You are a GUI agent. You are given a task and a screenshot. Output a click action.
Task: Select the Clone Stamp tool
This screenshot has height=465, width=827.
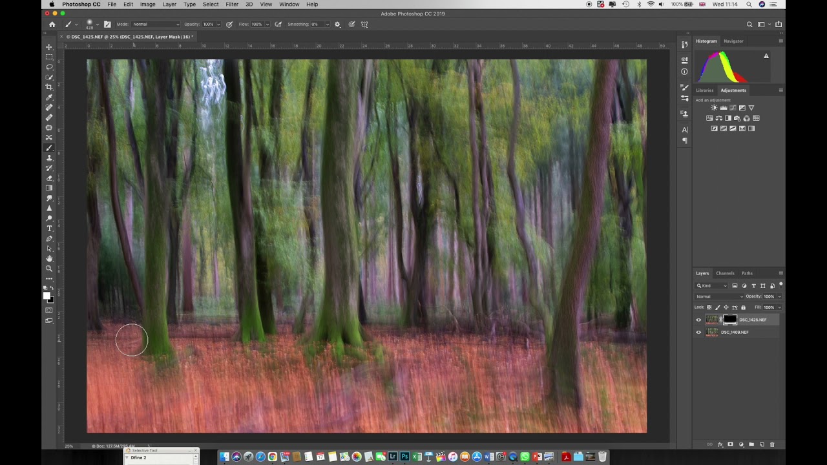pos(49,158)
